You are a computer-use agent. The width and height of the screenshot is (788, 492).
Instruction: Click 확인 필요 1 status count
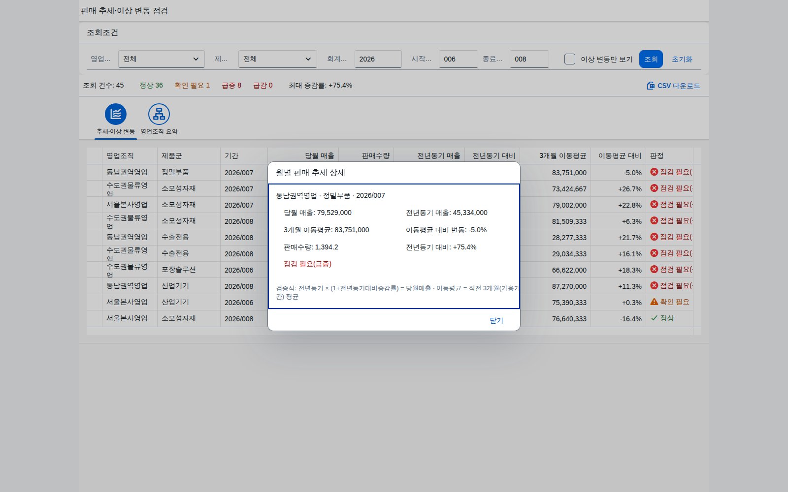tap(192, 86)
